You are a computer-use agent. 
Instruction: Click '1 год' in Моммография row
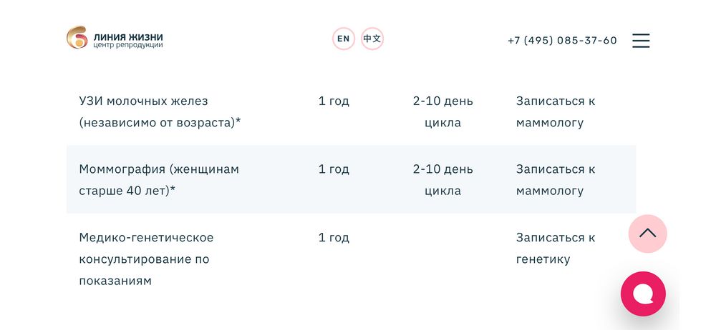coord(334,169)
